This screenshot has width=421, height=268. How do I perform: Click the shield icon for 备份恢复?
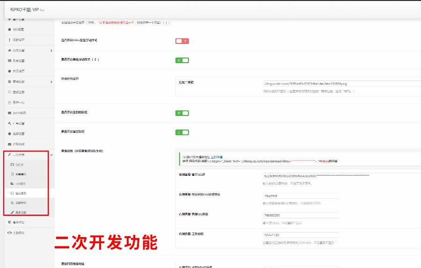[x=9, y=222]
